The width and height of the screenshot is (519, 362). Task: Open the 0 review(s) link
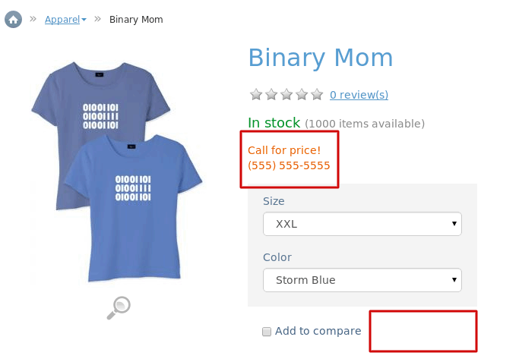(359, 95)
